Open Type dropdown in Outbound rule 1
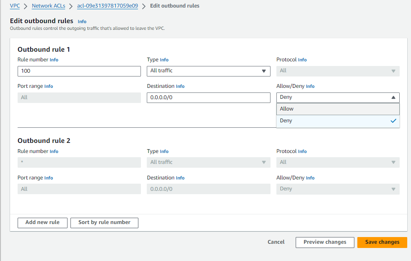Screen dimensions: 411x261 click(x=208, y=71)
